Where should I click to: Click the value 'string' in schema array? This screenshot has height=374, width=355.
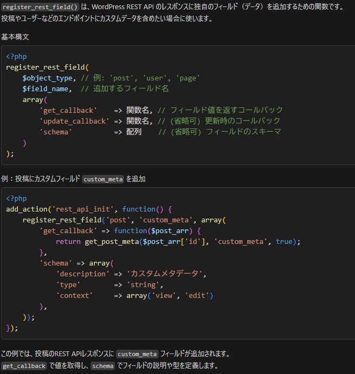143,285
